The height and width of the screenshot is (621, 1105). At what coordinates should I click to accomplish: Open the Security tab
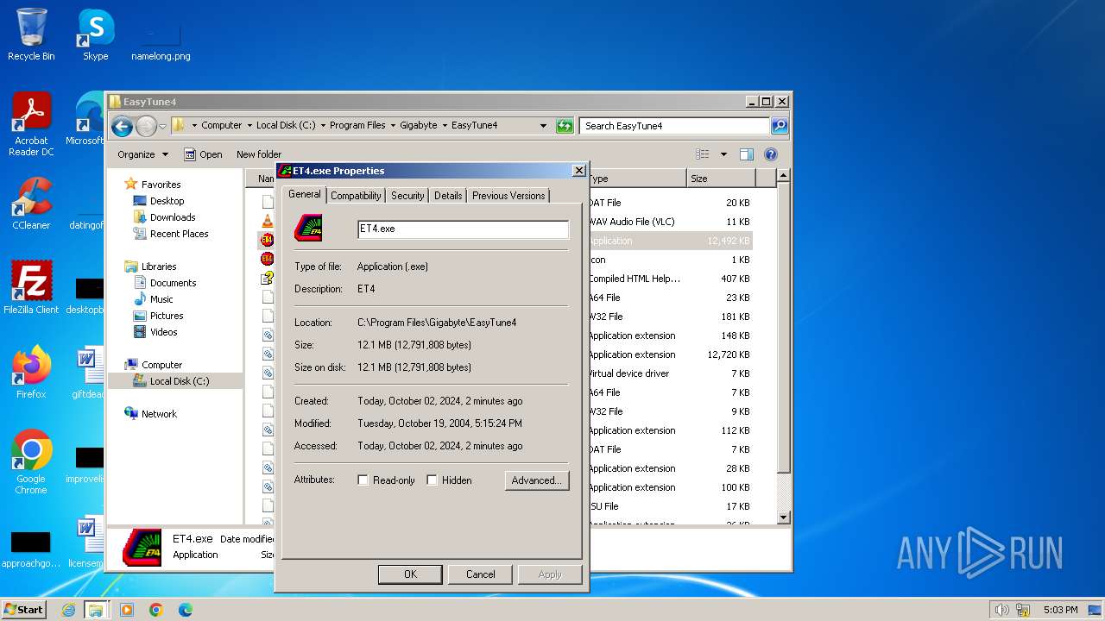(x=407, y=196)
